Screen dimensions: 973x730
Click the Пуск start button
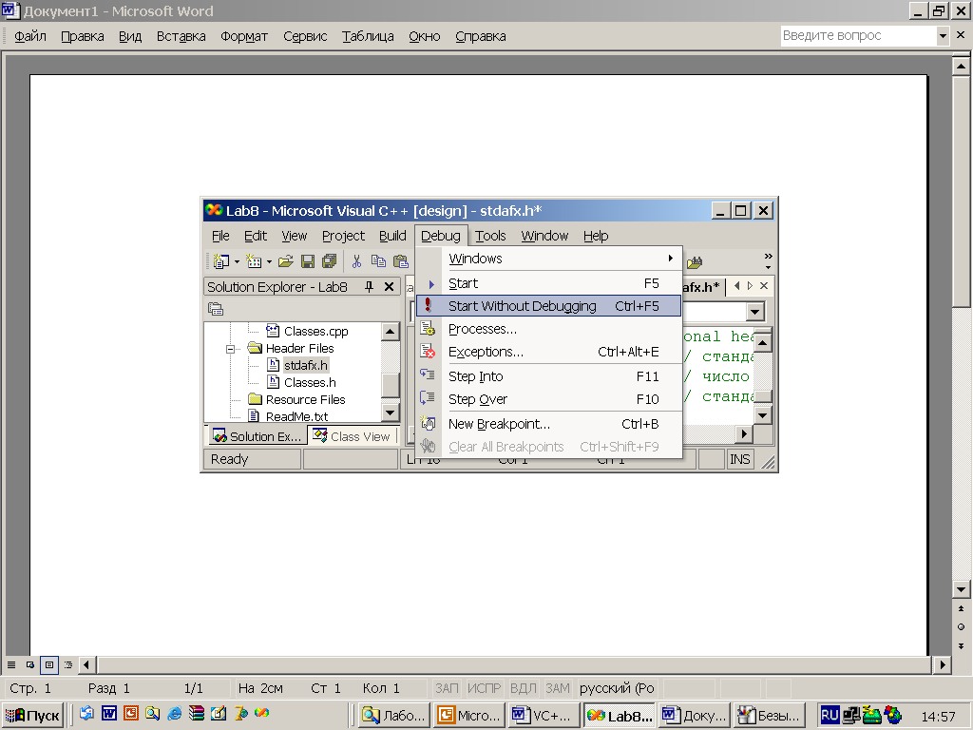pos(34,716)
